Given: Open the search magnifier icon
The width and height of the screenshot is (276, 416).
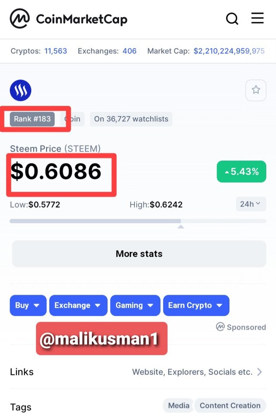Looking at the screenshot, I should point(232,19).
